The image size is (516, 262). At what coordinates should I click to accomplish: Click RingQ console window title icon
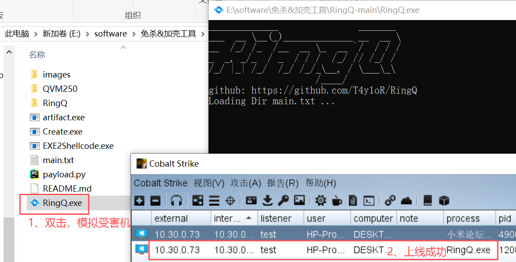click(218, 10)
